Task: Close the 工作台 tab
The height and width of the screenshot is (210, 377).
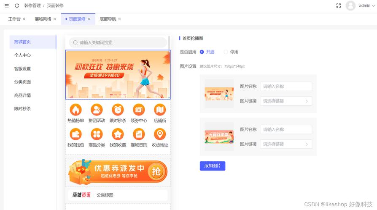Action: (x=24, y=19)
